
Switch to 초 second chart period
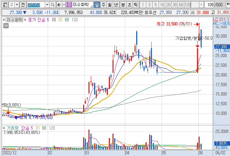[130, 5]
